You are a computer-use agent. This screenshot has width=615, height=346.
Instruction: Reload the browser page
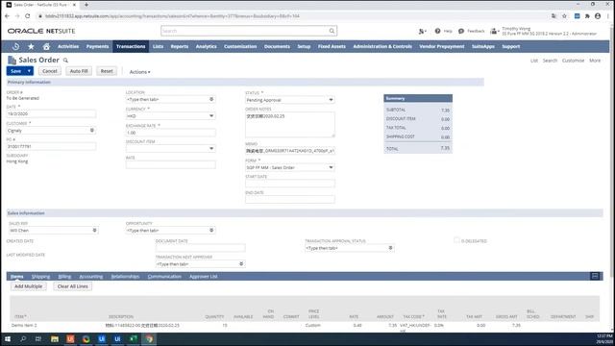click(28, 15)
